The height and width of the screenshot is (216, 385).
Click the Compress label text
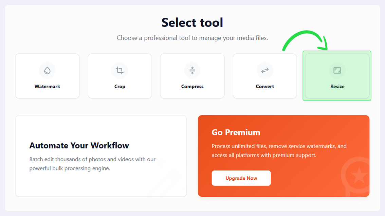click(x=192, y=87)
